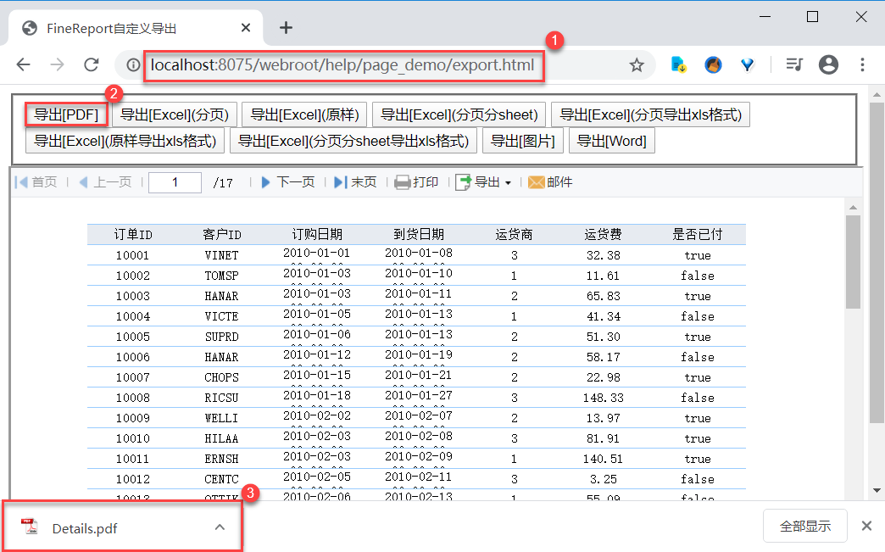Select freight value 140.51

604,459
